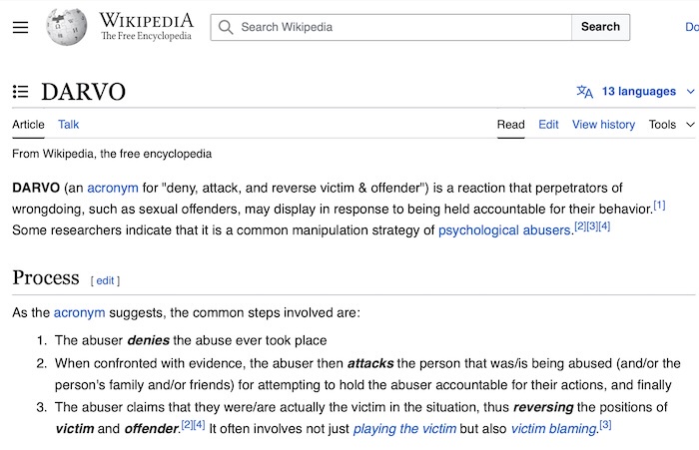This screenshot has height=450, width=699.
Task: Open the hamburger main menu
Action: coord(20,27)
